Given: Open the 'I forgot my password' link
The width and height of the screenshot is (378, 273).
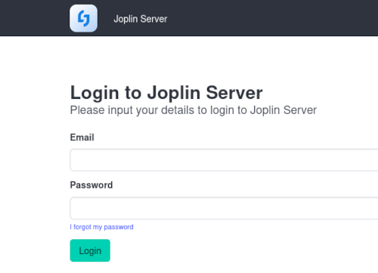Looking at the screenshot, I should point(101,227).
